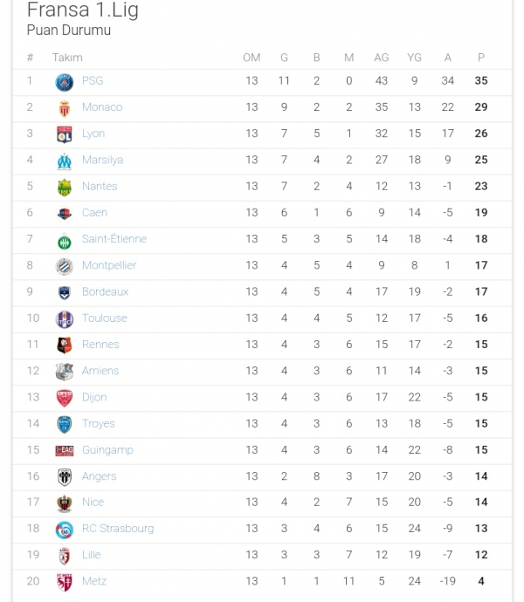Open the Guingamp team link
The height and width of the screenshot is (602, 524).
point(107,450)
